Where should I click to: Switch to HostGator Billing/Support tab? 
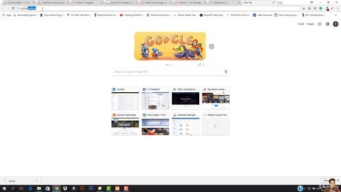[x=53, y=3]
